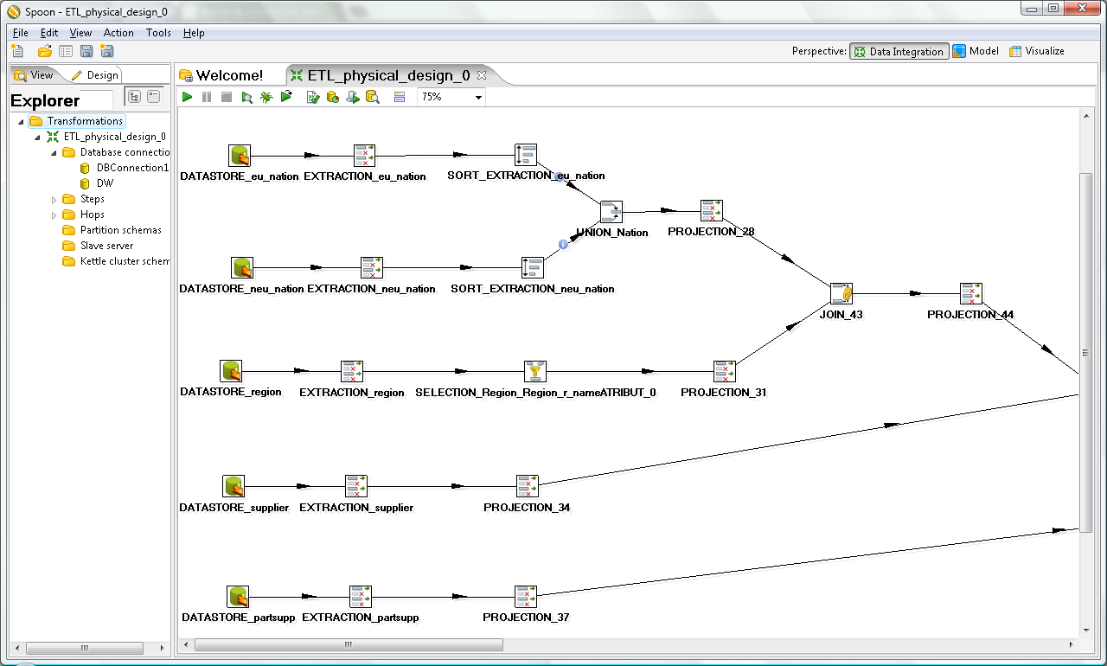Click the Debug transformation bug icon
This screenshot has height=666, width=1107.
(x=266, y=97)
